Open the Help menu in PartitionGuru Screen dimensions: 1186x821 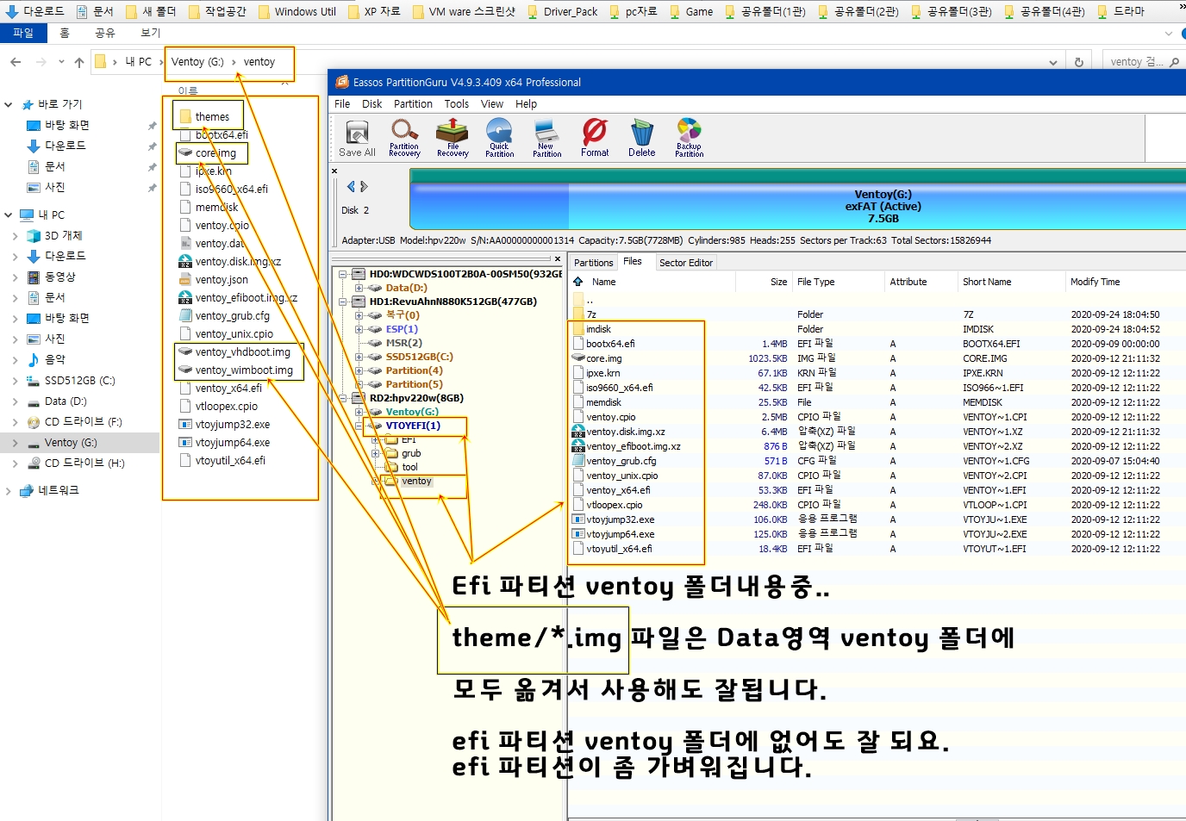pos(526,103)
